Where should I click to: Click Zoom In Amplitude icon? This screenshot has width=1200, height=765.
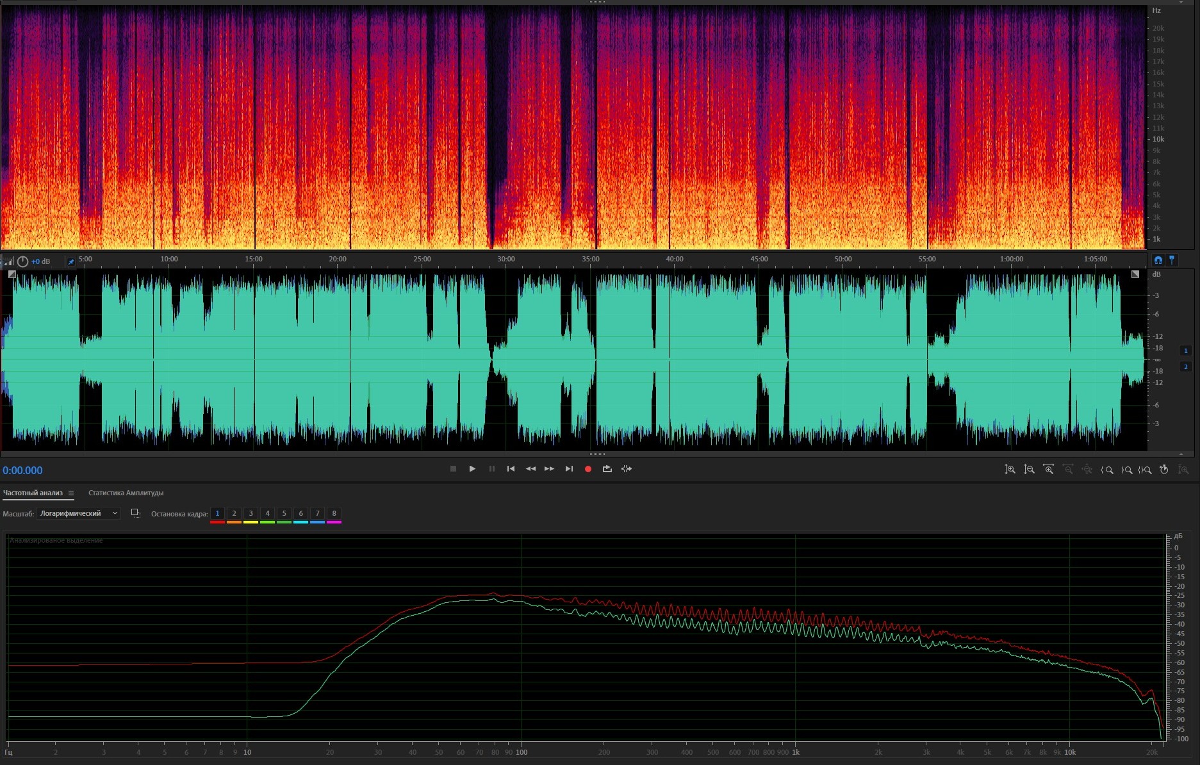(1010, 470)
